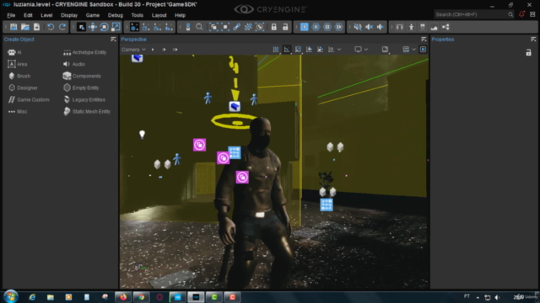Redo the last undone action
The width and height of the screenshot is (540, 303).
(62, 27)
